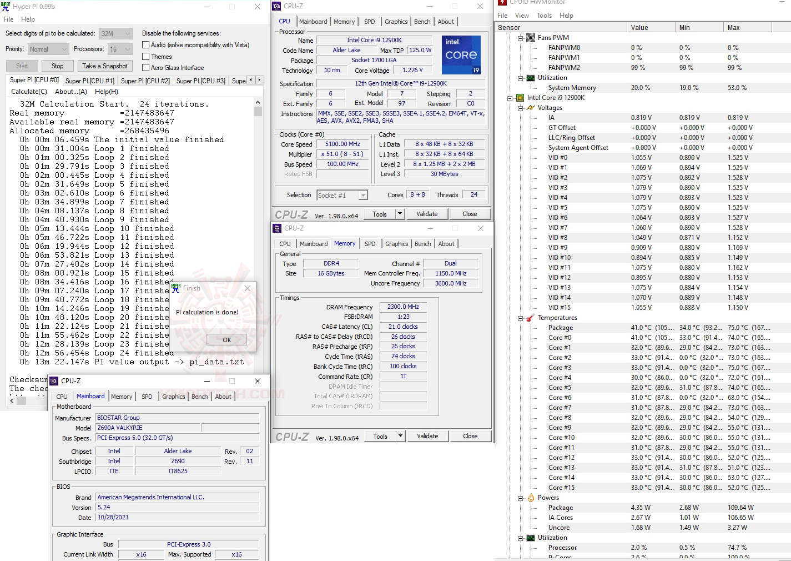Confirm the Finish dialog with OK

(226, 340)
